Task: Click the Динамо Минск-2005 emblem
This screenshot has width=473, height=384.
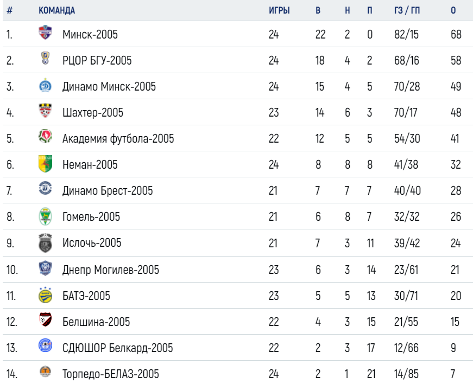Action: [x=45, y=85]
